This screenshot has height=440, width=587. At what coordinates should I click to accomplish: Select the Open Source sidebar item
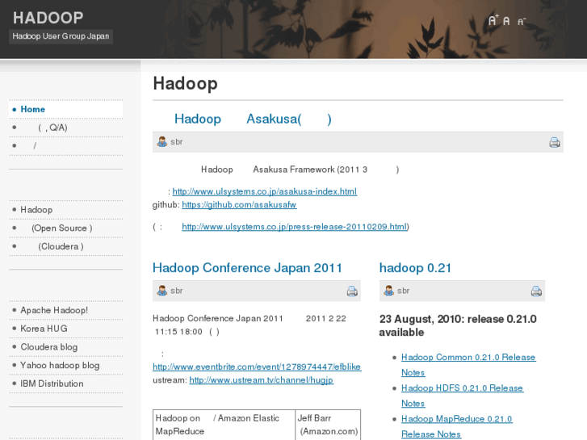tap(66, 228)
